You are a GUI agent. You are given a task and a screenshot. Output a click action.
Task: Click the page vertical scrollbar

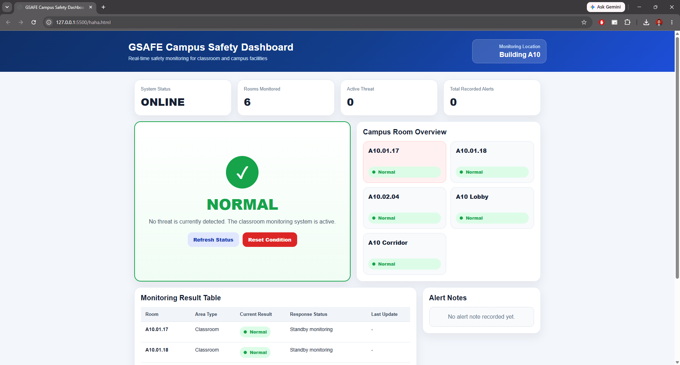click(677, 157)
